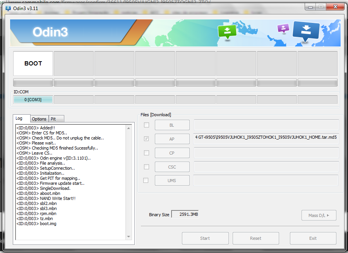Open the Mass D/L option
The image size is (348, 253).
319,215
